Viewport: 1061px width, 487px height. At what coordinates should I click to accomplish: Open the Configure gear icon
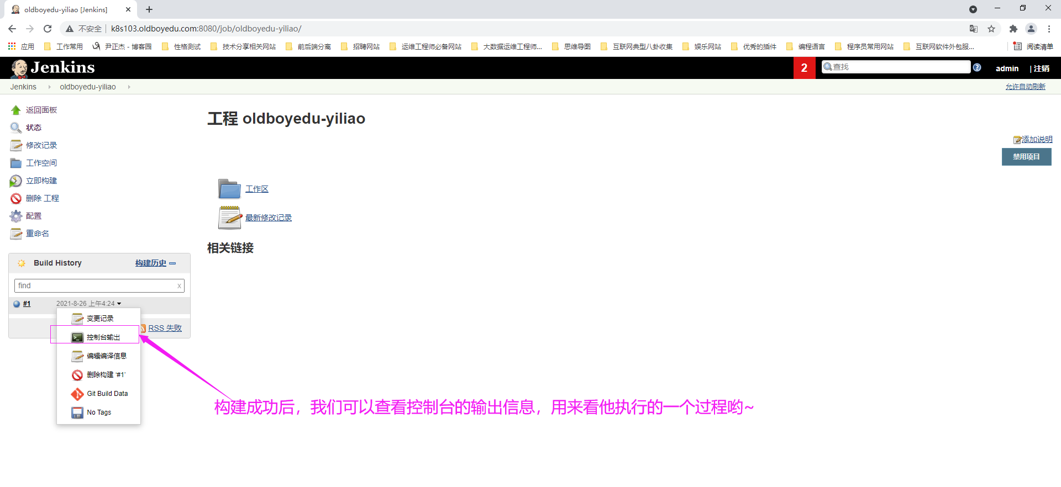click(x=16, y=216)
